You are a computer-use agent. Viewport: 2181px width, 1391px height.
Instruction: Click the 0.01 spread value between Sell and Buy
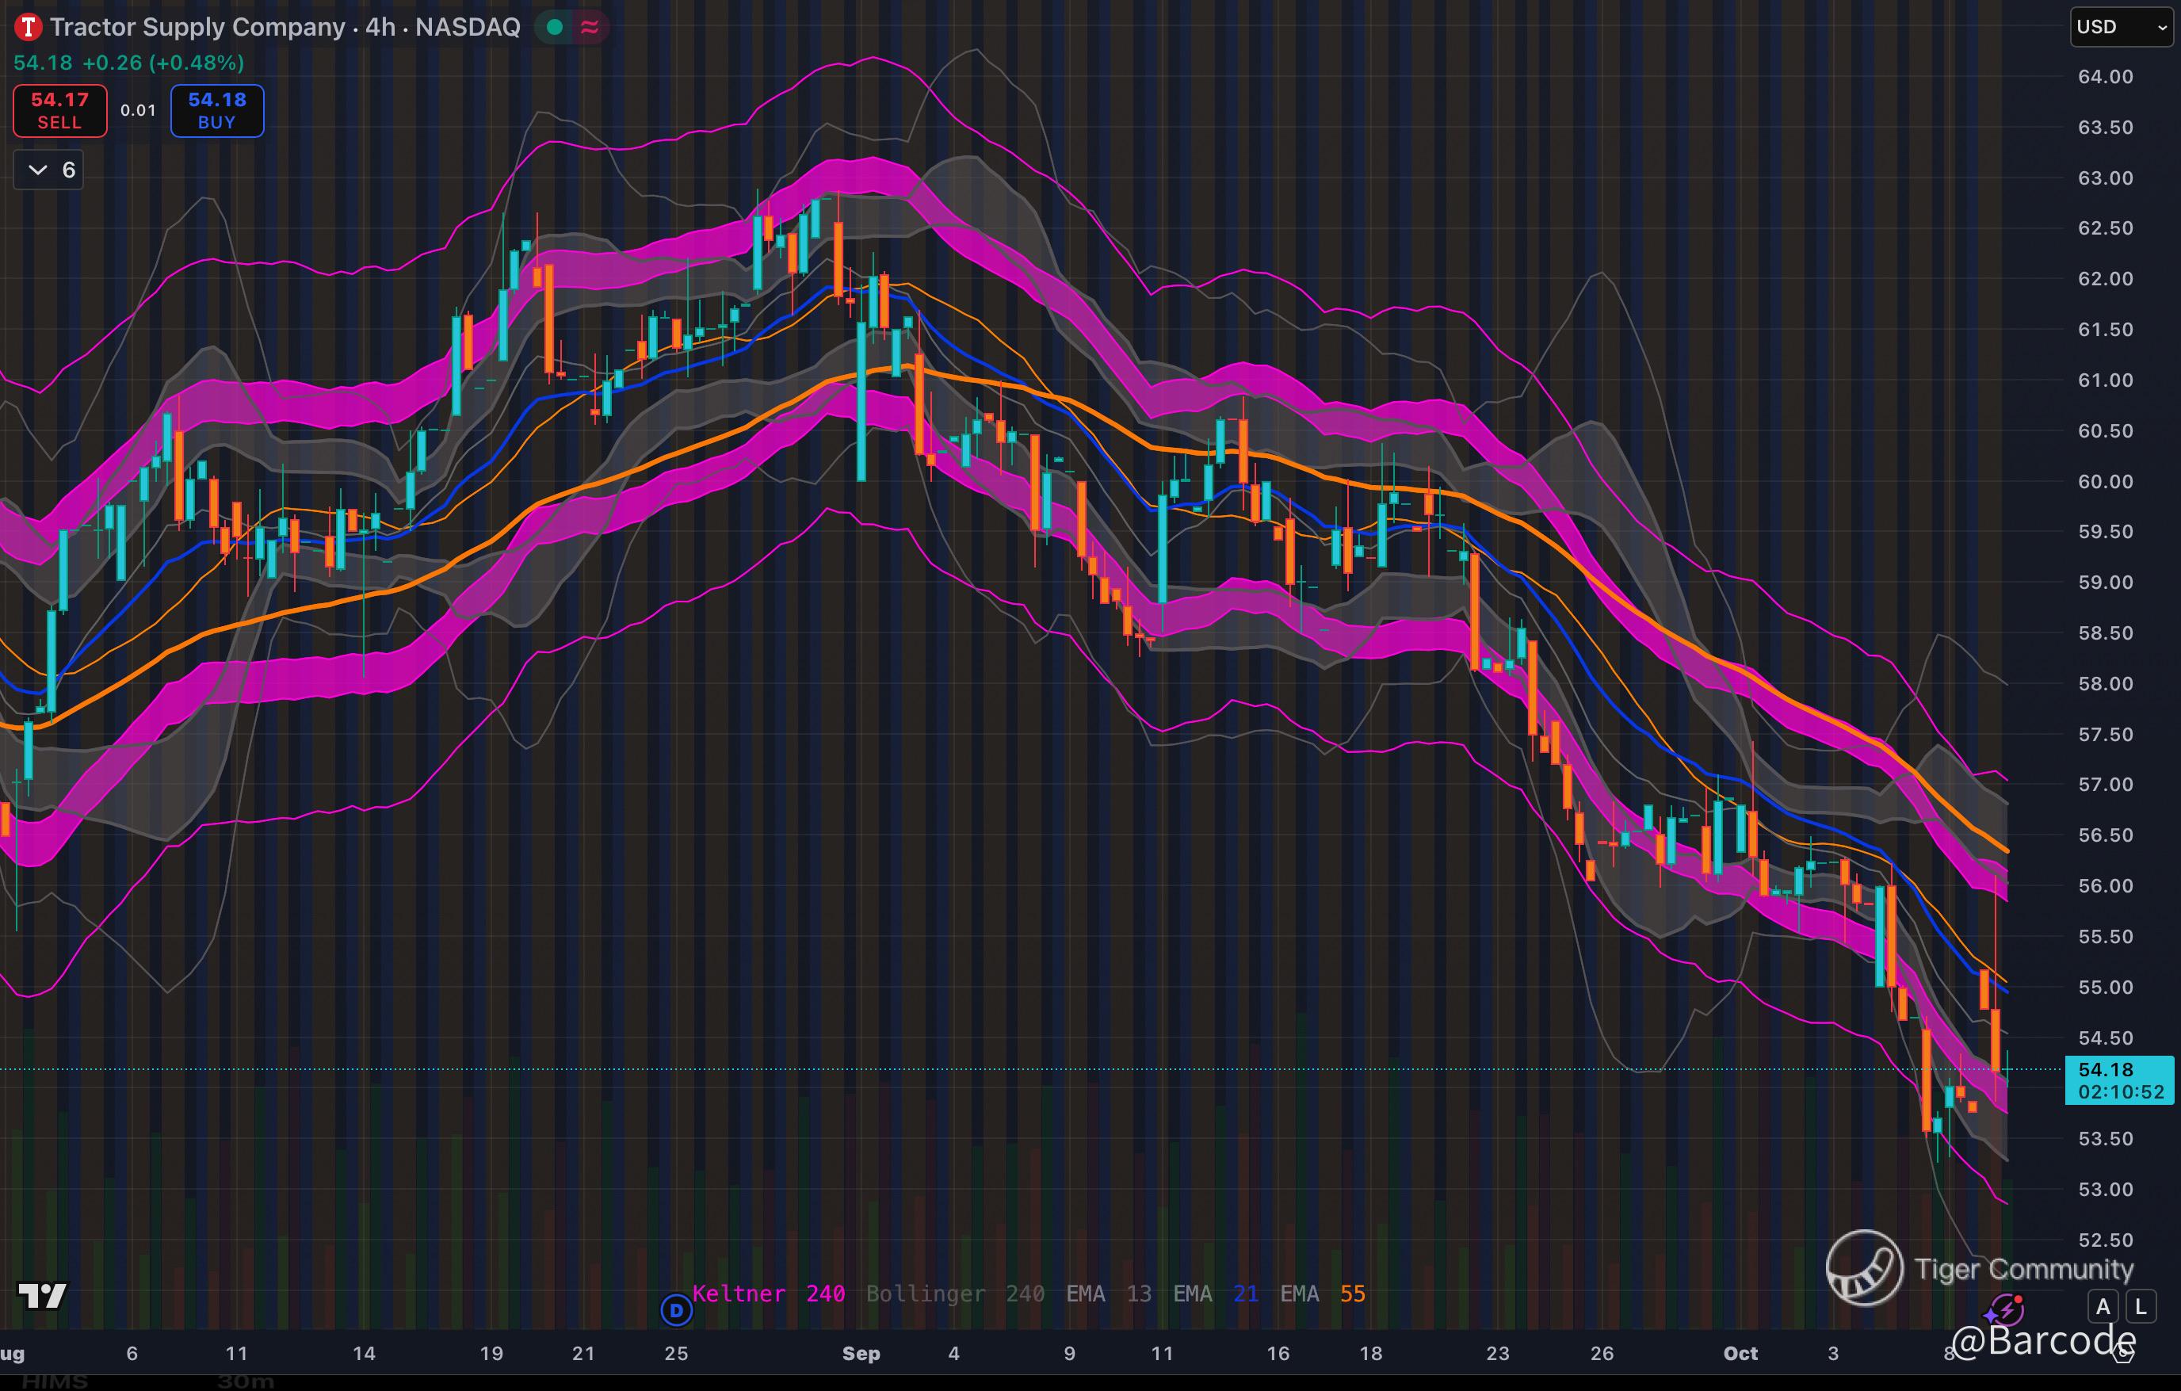[x=138, y=110]
